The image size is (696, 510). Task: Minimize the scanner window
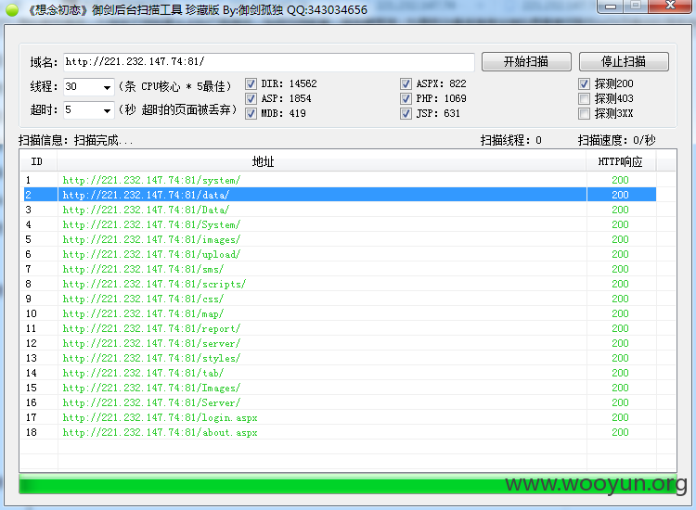tap(611, 6)
